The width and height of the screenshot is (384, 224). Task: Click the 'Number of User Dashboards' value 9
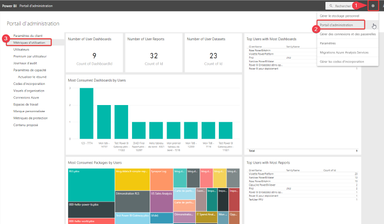[x=94, y=56]
